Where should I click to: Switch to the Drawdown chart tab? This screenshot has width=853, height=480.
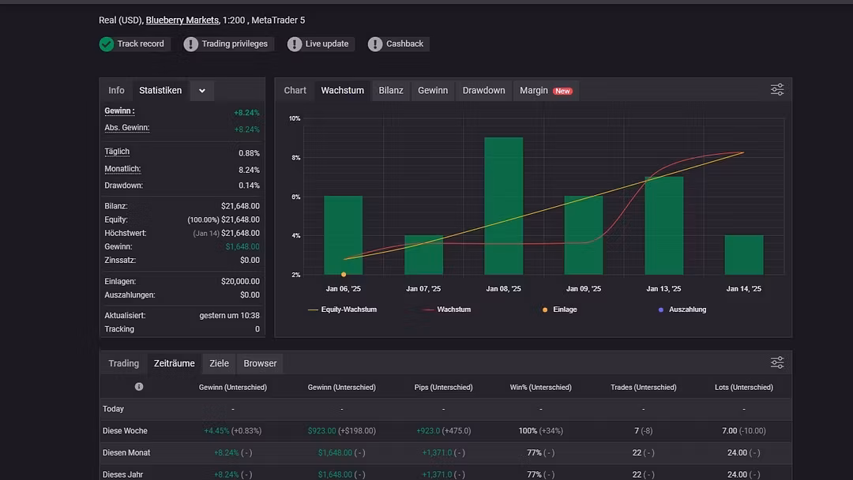pyautogui.click(x=483, y=91)
